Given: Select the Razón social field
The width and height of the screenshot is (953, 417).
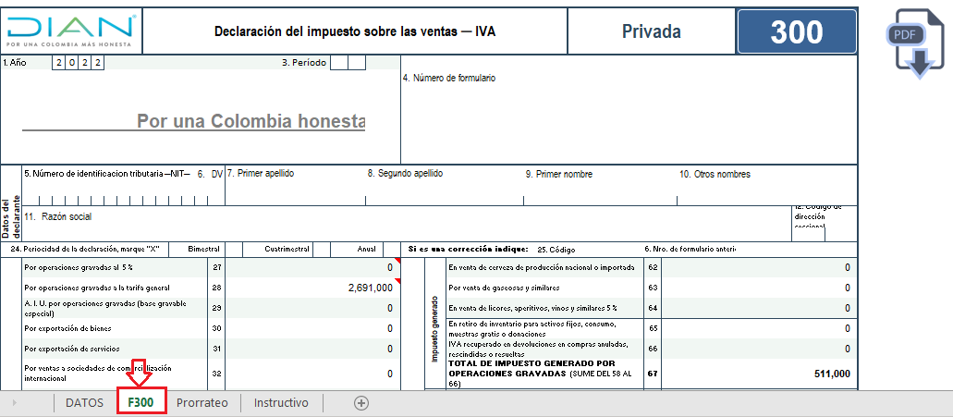Looking at the screenshot, I should pos(408,223).
